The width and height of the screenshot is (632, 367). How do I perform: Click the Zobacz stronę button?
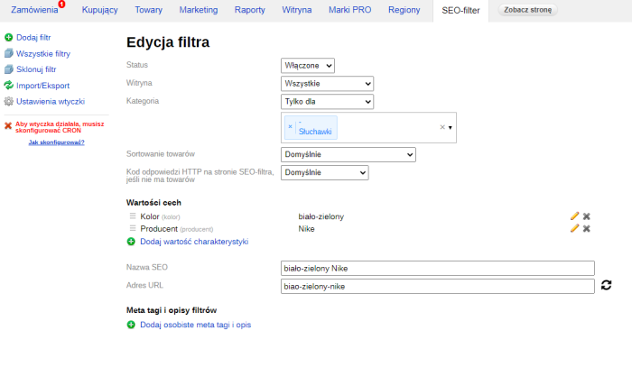(x=527, y=10)
